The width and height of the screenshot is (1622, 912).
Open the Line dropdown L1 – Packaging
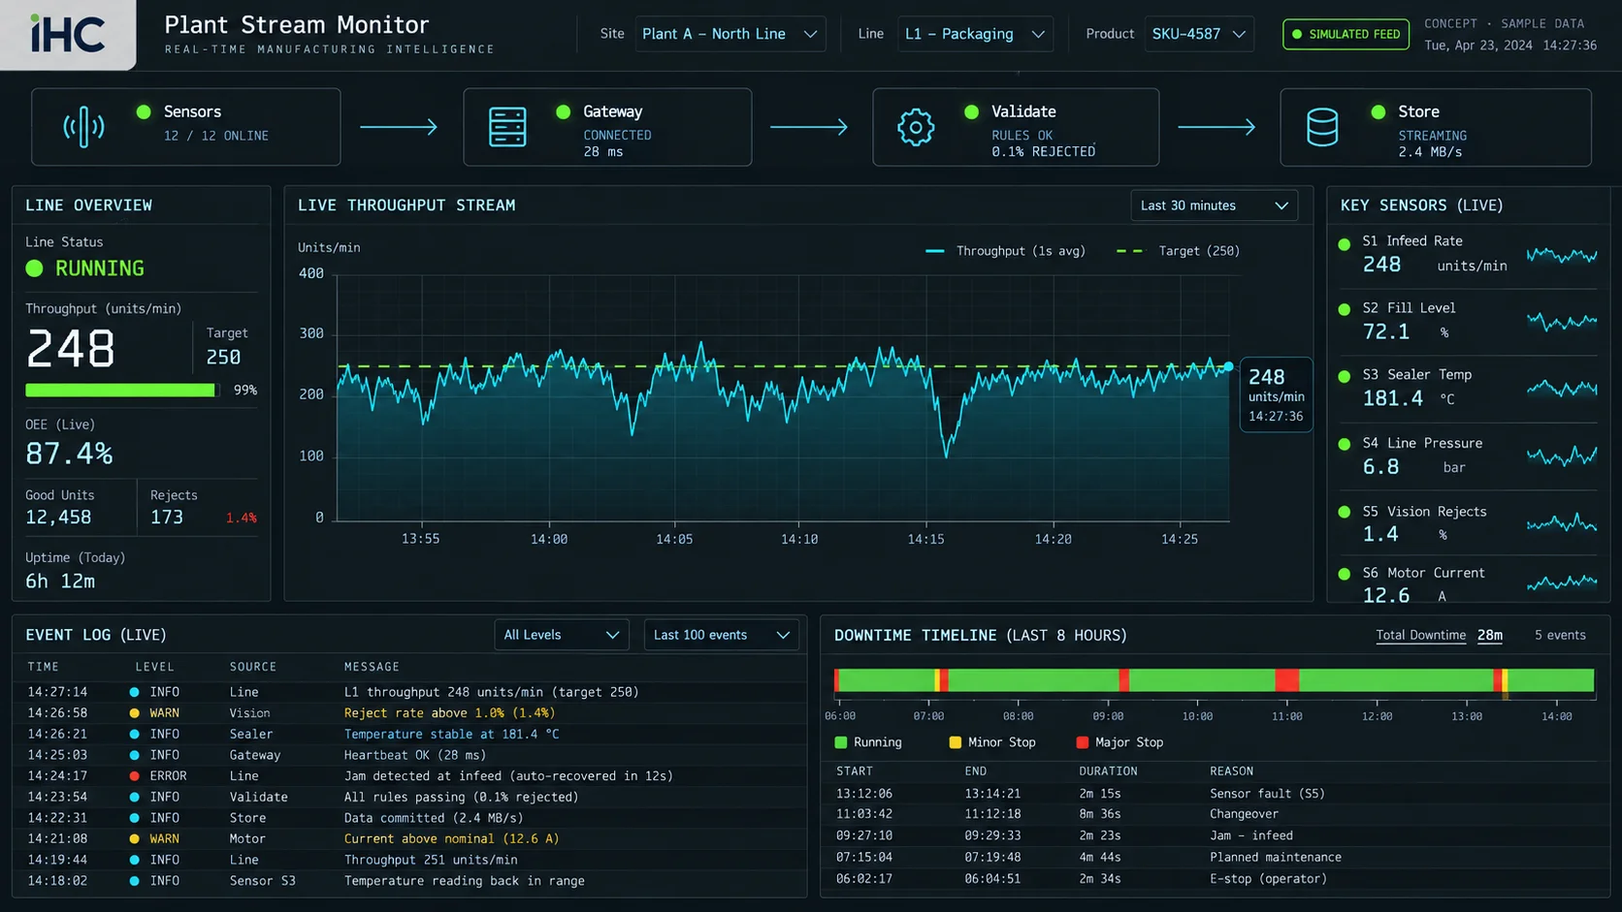tap(975, 34)
